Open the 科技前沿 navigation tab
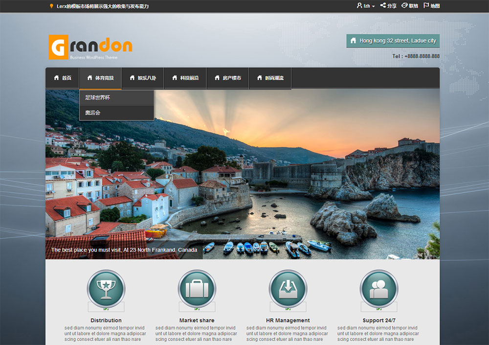 185,78
